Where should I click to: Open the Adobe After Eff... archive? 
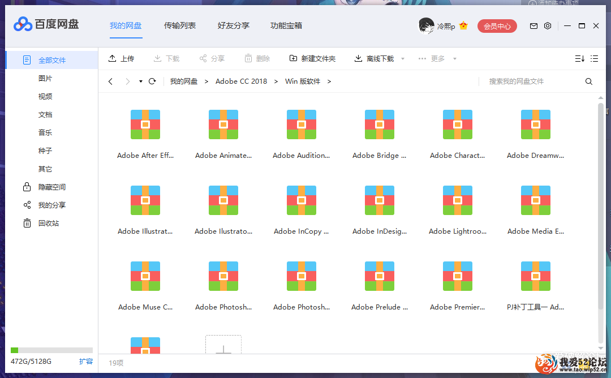click(145, 124)
